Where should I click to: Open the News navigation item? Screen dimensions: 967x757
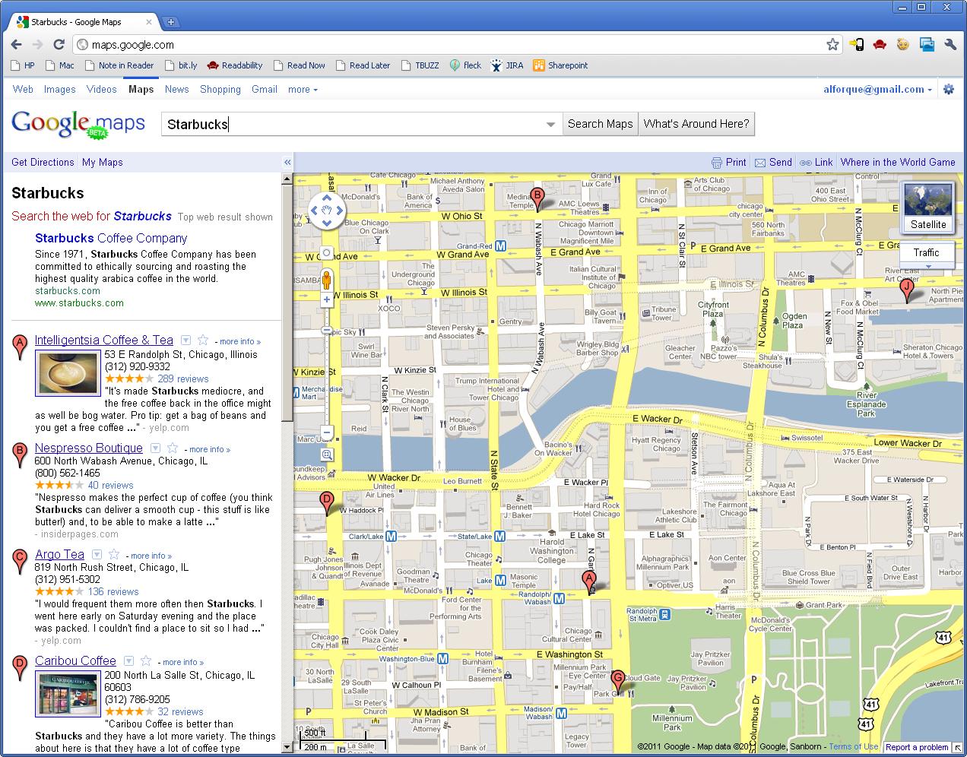pyautogui.click(x=176, y=89)
